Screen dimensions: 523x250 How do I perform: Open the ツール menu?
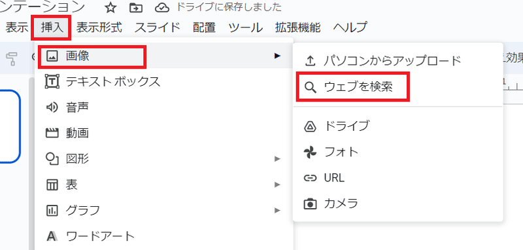pyautogui.click(x=246, y=27)
